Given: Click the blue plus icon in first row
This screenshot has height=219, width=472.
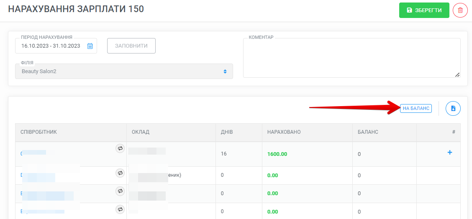Looking at the screenshot, I should 450,153.
